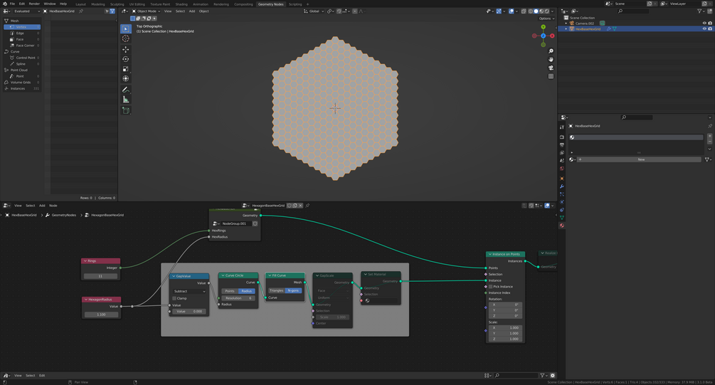Click the New material button
Viewport: 715px width, 385px height.
pyautogui.click(x=641, y=159)
